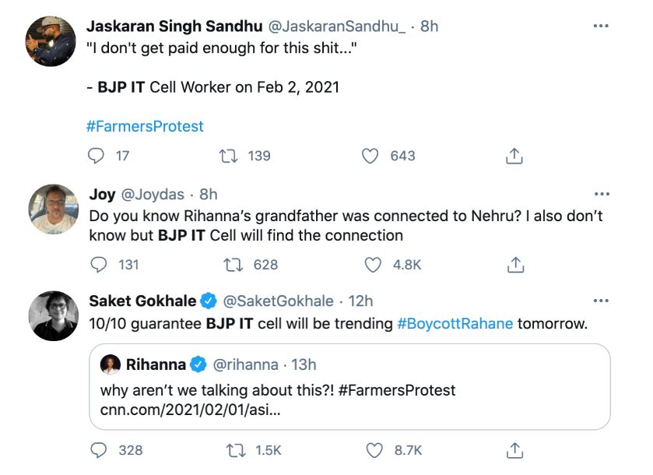
Task: Like Joy's tweet with 4.8K likes
Action: pyautogui.click(x=374, y=265)
